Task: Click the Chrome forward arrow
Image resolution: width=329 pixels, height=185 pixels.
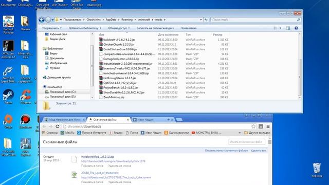Action: click(x=50, y=126)
